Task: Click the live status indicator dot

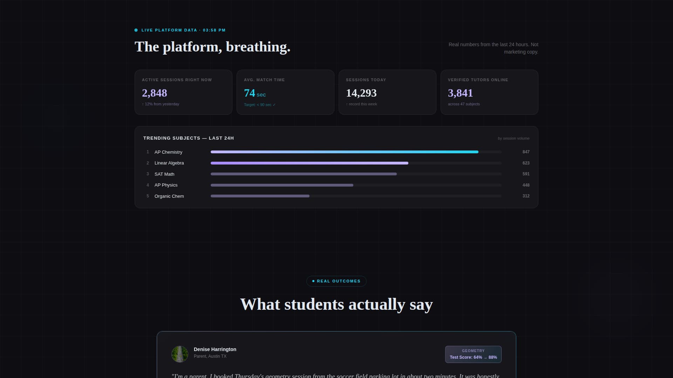Action: 136,30
